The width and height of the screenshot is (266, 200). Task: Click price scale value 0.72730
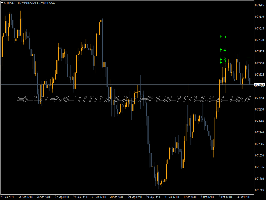click(259, 63)
